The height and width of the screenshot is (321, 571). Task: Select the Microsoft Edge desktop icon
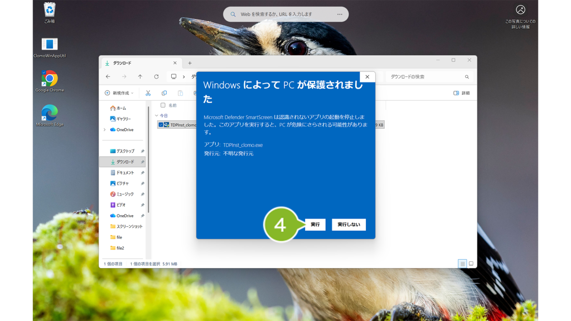point(50,116)
